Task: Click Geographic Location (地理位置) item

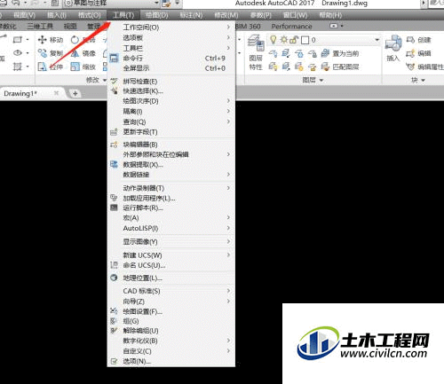Action: point(171,278)
